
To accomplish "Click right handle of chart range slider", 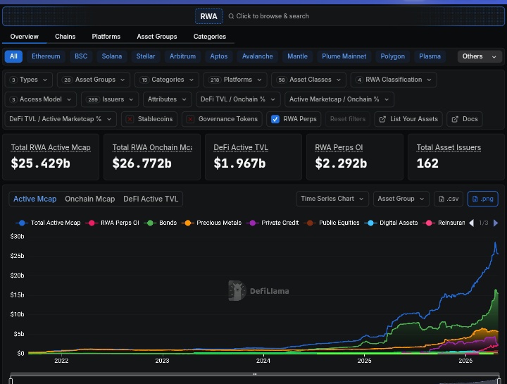I will [x=499, y=380].
